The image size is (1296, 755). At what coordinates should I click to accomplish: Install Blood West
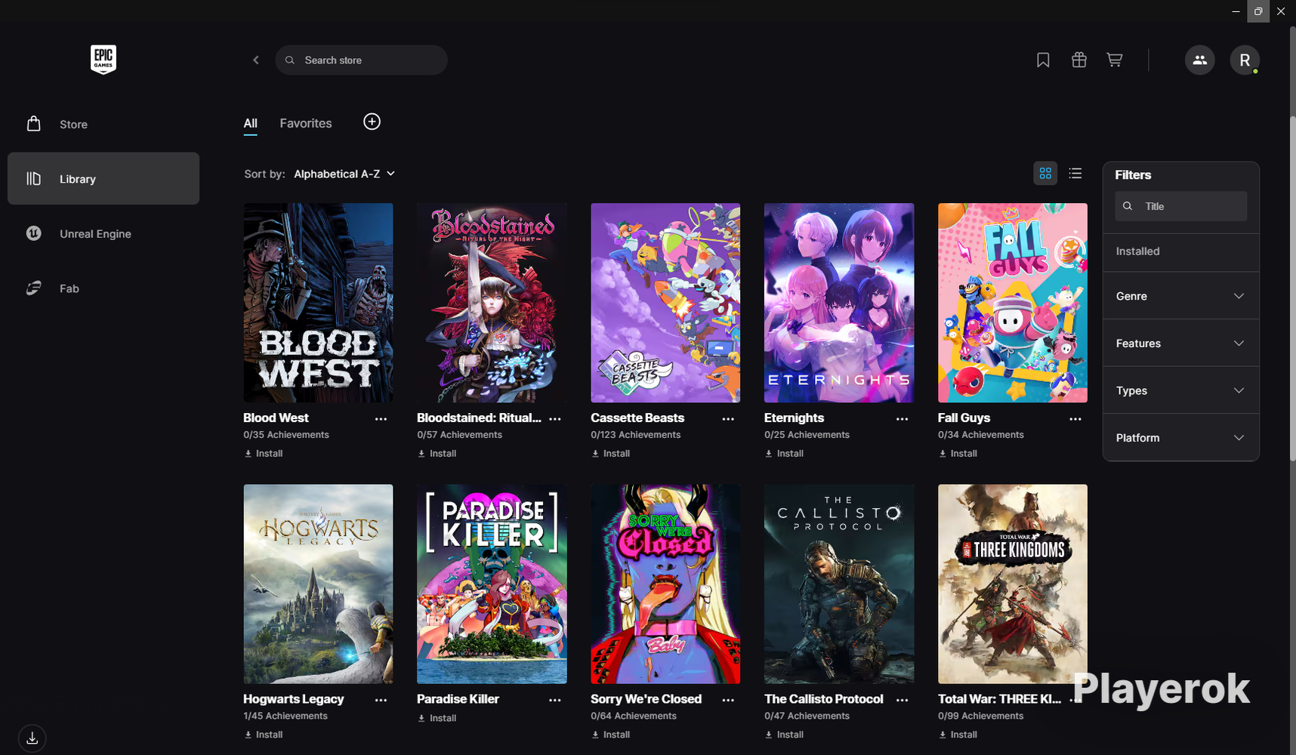pos(264,454)
